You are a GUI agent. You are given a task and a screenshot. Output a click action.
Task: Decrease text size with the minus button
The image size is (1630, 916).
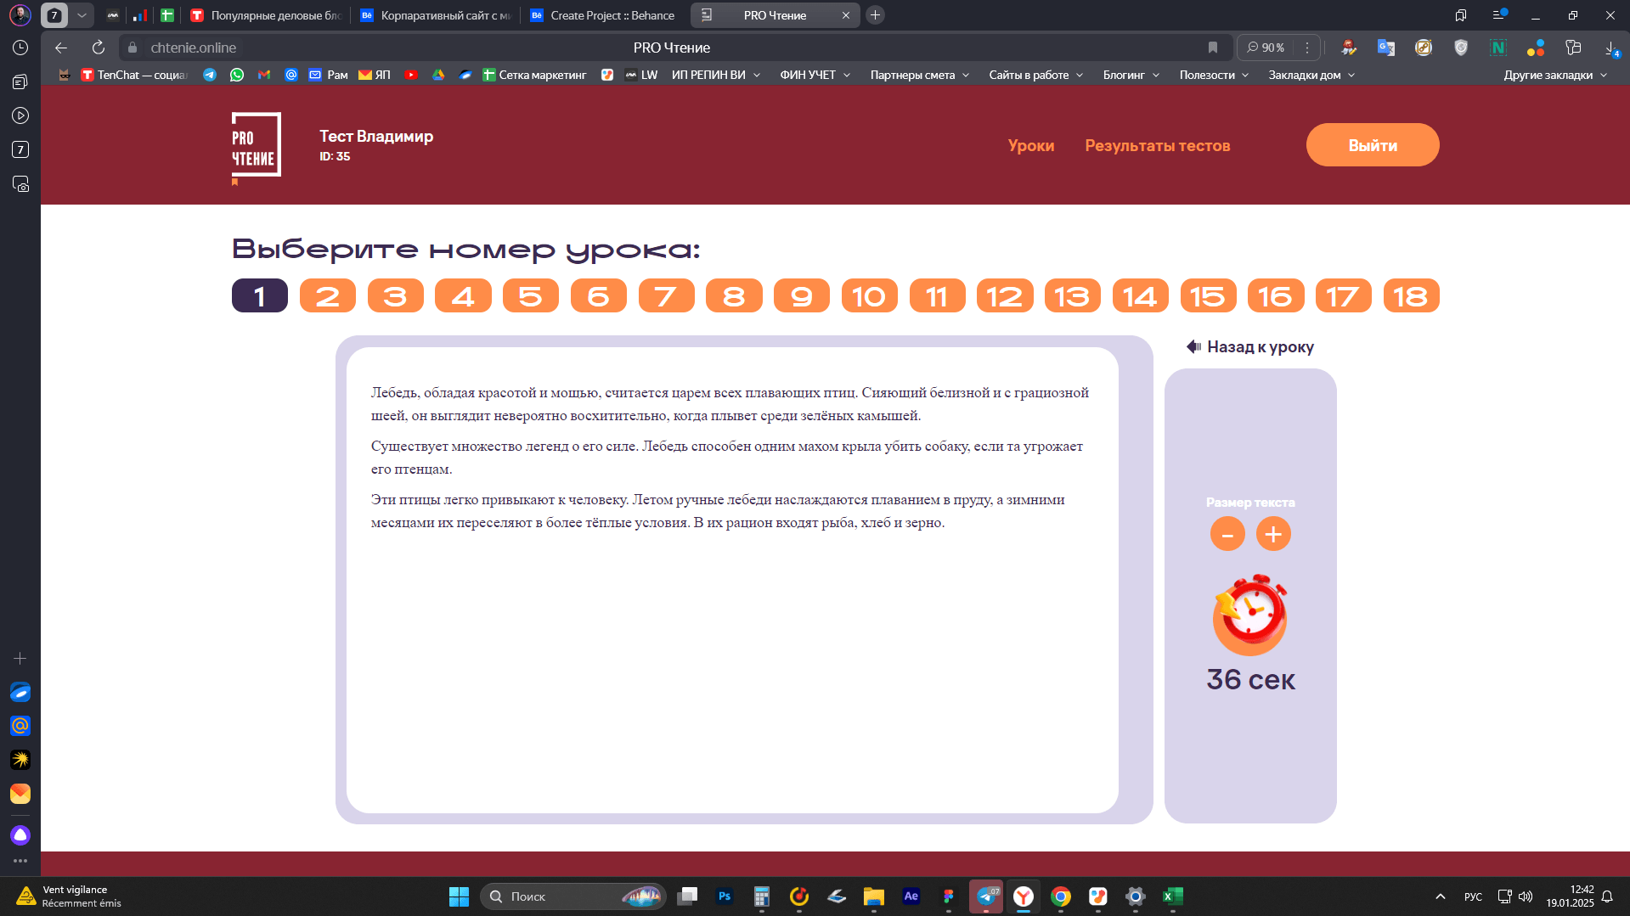(1227, 534)
